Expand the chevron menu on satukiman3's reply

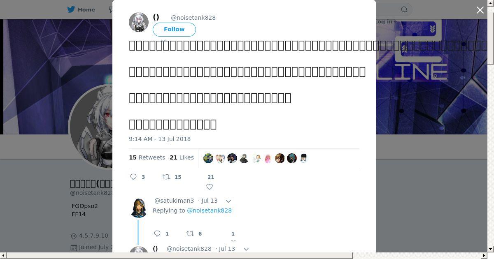(x=228, y=201)
